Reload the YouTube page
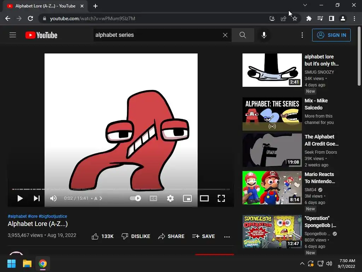362x272 pixels. 30,18
